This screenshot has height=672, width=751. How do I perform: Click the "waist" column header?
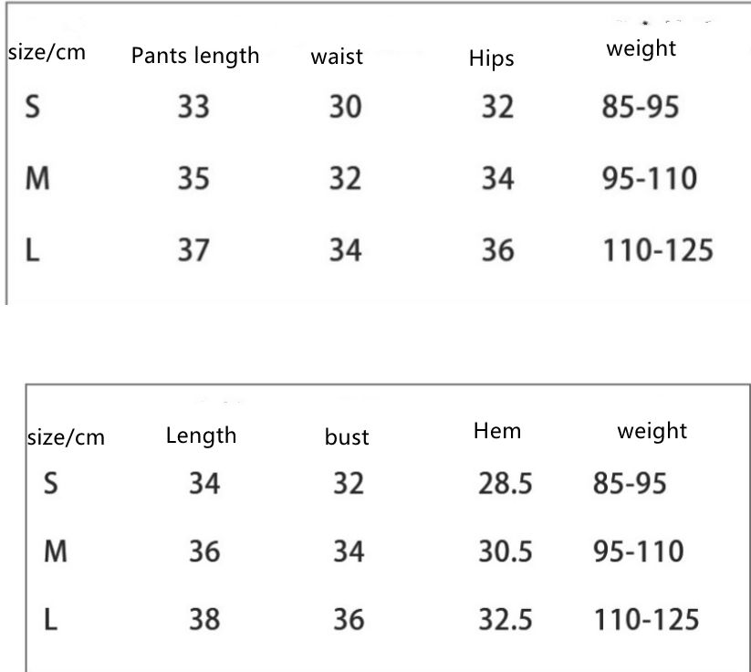pyautogui.click(x=337, y=57)
